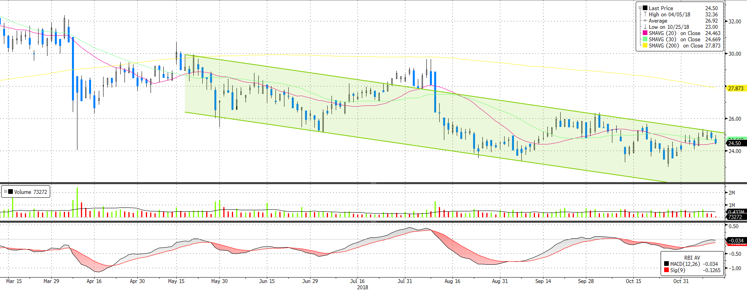Click the black 24.50 axis price tag

[x=736, y=143]
